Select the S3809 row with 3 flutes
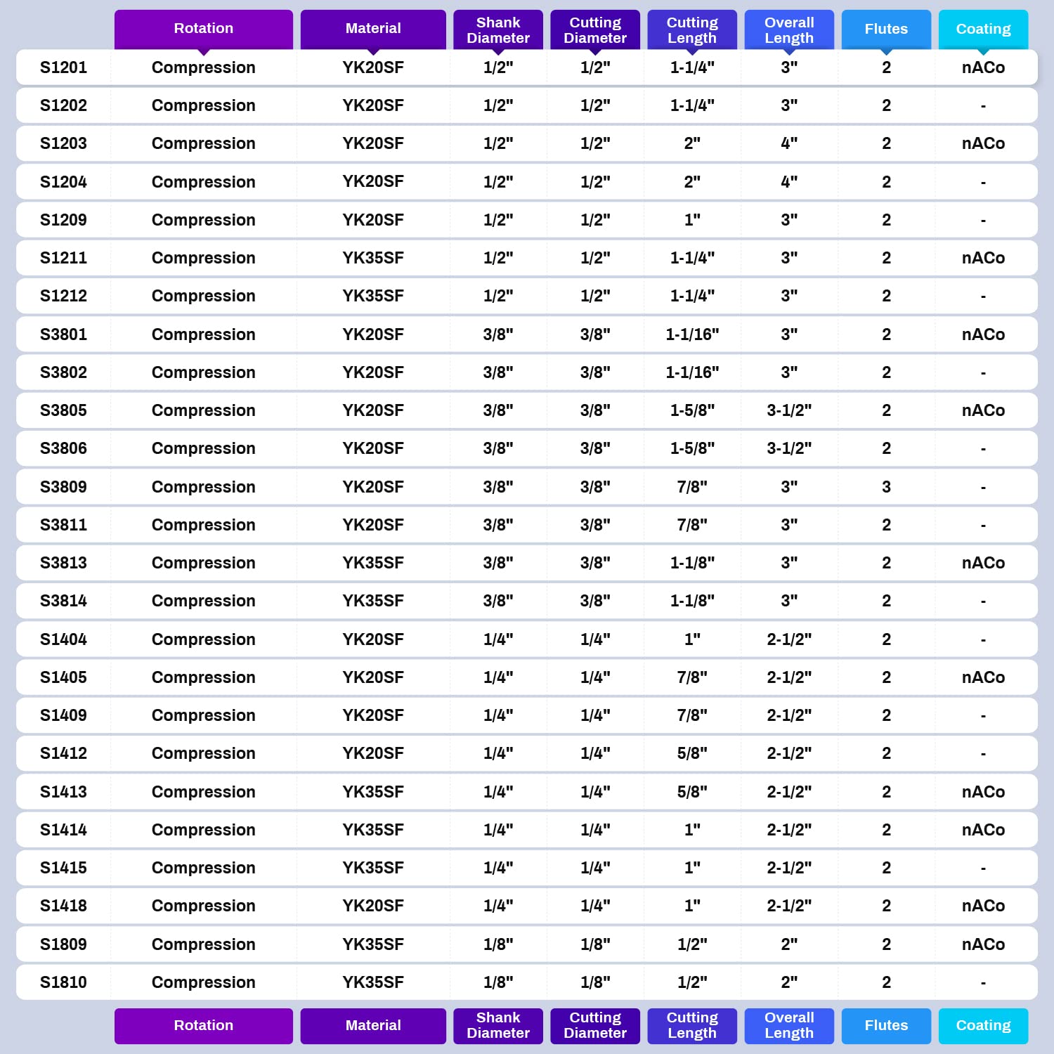This screenshot has width=1054, height=1054. [527, 487]
